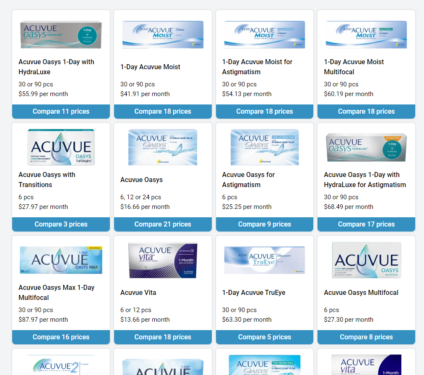Compare 18 prices for Acuvue Vita
Image resolution: width=424 pixels, height=375 pixels.
pos(163,337)
